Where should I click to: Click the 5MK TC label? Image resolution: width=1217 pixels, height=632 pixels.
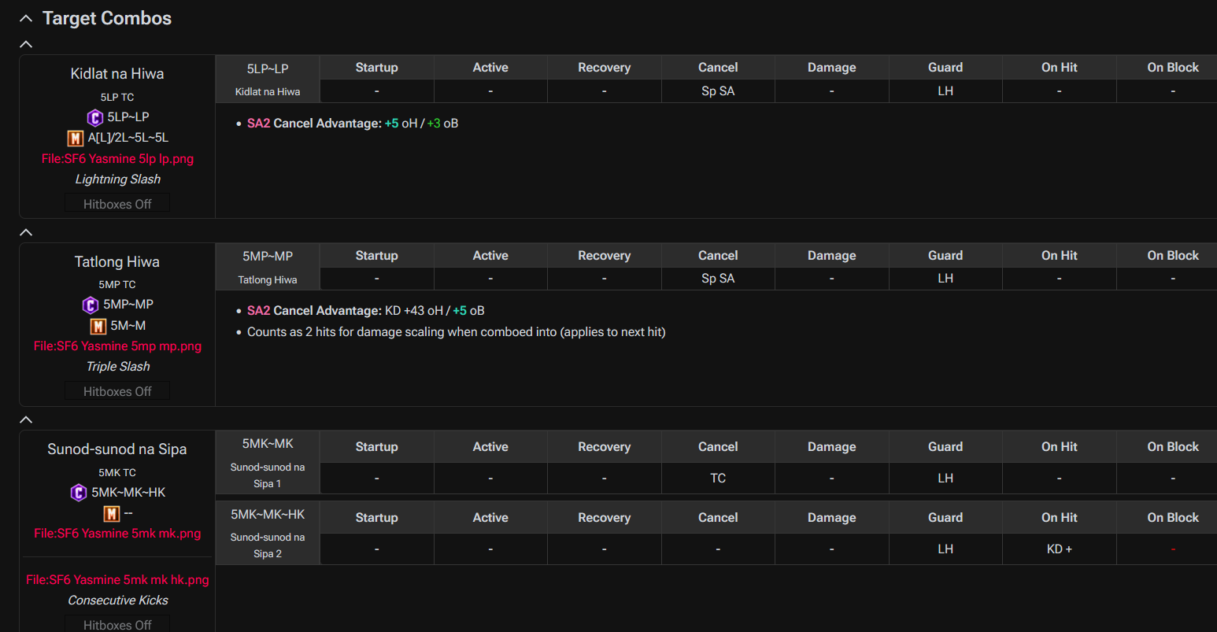117,472
